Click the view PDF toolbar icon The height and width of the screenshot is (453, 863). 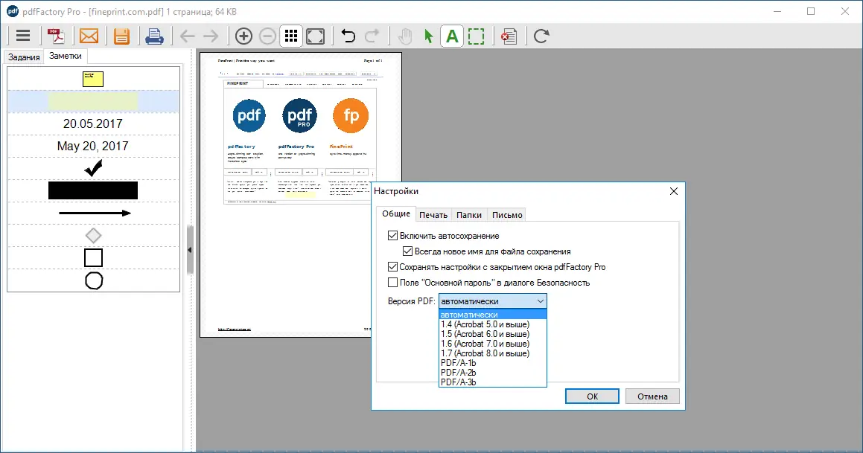(x=56, y=36)
